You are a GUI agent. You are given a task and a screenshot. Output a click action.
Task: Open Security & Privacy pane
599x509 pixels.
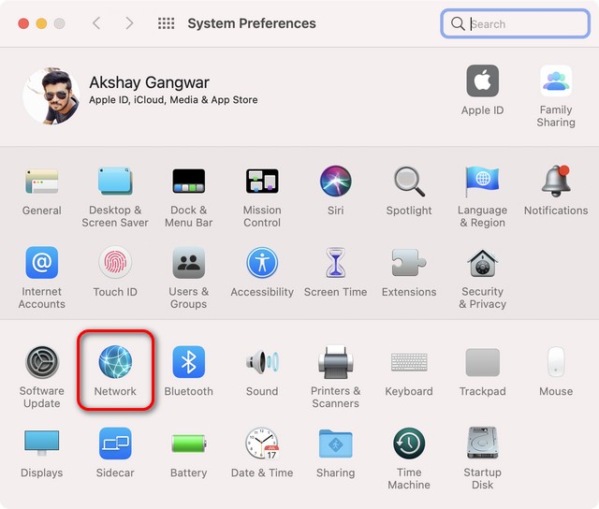click(x=482, y=263)
